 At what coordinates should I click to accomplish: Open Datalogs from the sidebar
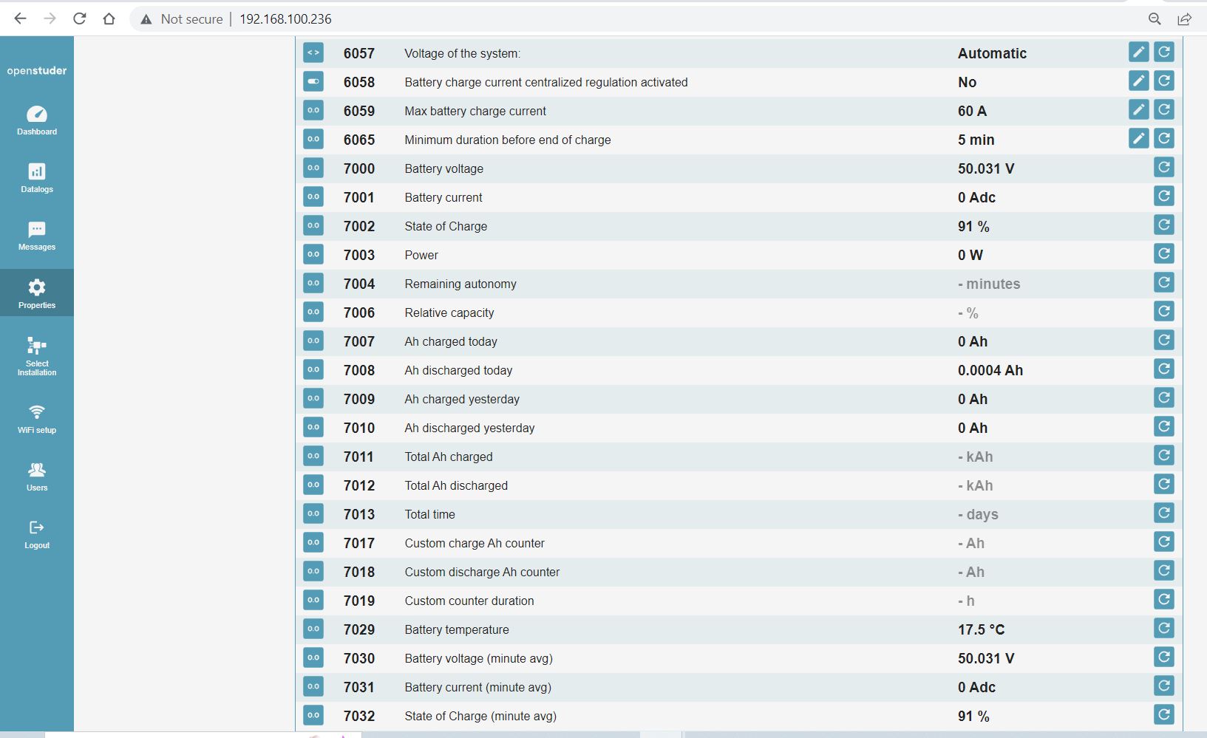tap(37, 178)
